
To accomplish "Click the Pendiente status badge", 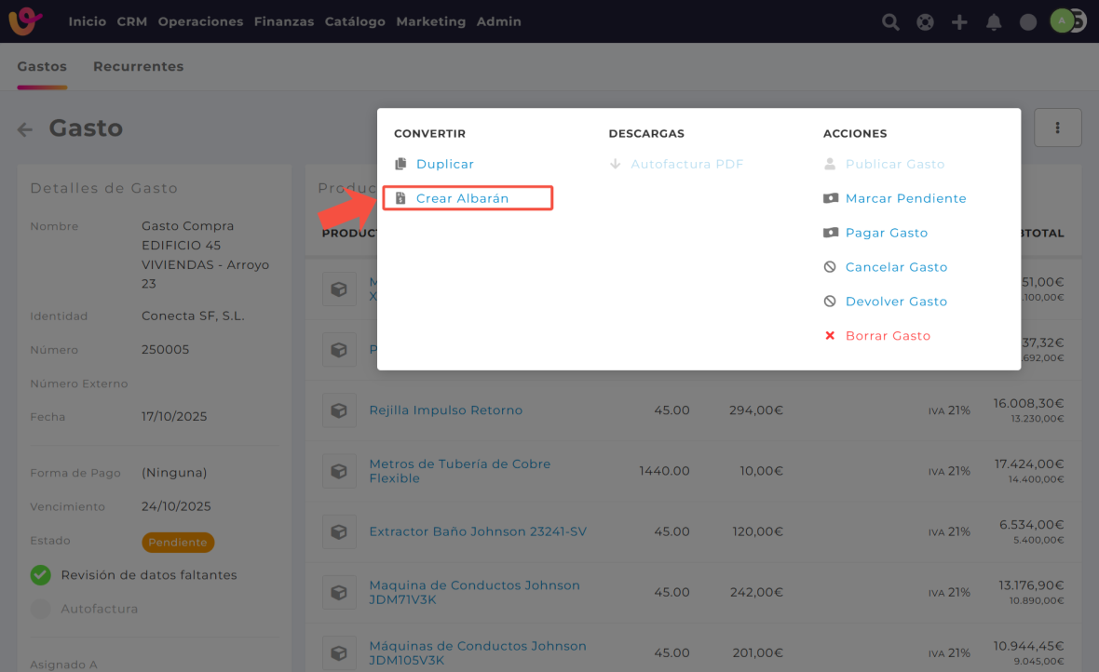I will pyautogui.click(x=178, y=542).
